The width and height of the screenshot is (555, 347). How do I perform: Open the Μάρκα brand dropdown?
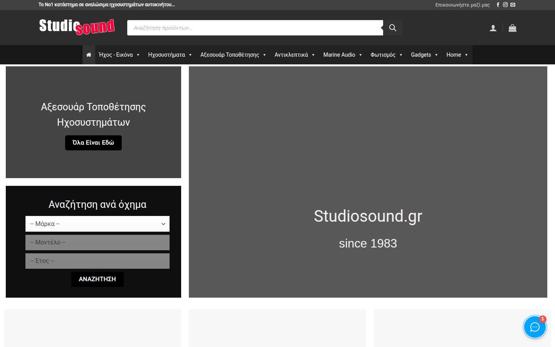point(98,224)
